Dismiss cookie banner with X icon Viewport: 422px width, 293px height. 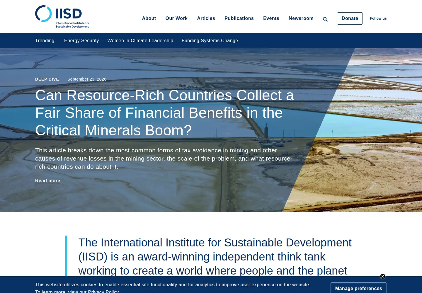point(383,276)
